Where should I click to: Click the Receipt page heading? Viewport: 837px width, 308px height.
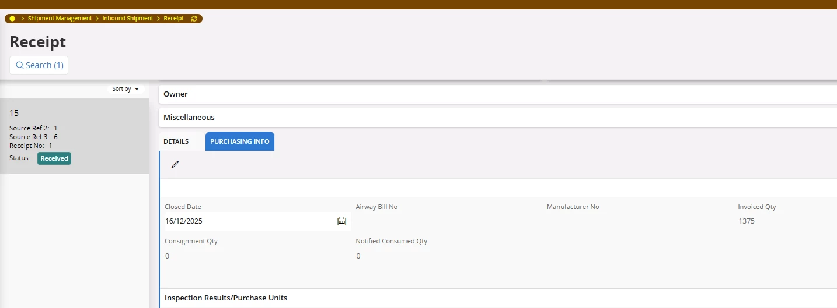[x=38, y=42]
